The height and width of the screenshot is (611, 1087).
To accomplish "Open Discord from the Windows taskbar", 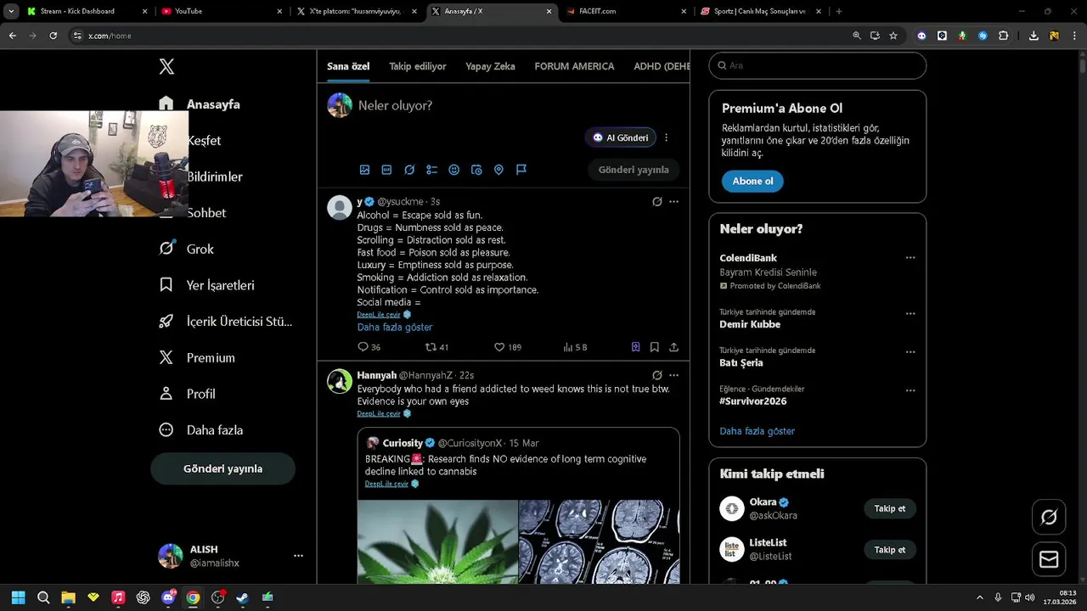I will [168, 597].
